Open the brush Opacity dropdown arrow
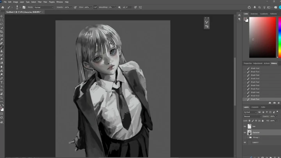 71,7
